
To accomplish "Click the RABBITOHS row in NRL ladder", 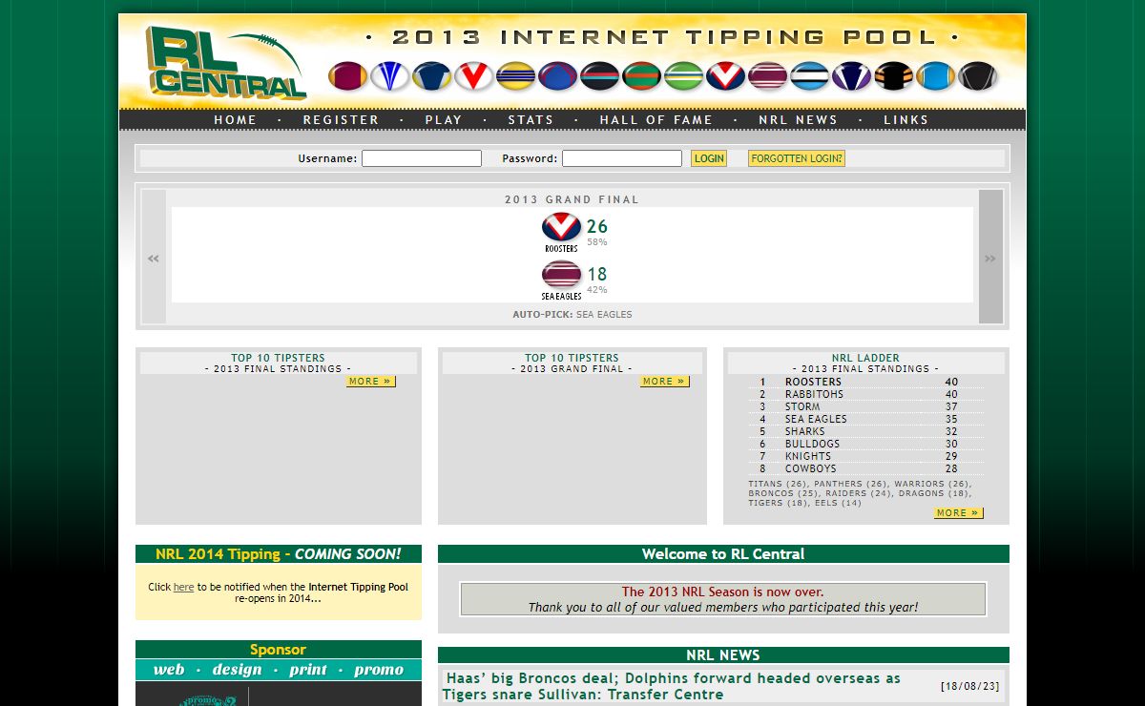I will [866, 394].
